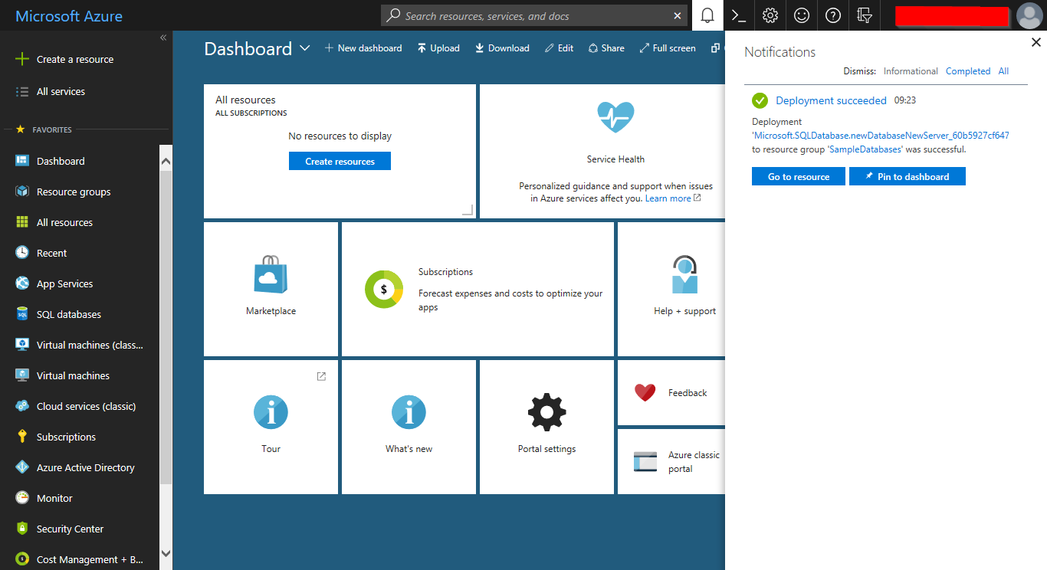1047x570 pixels.
Task: Click Upload in dashboard toolbar
Action: click(438, 48)
